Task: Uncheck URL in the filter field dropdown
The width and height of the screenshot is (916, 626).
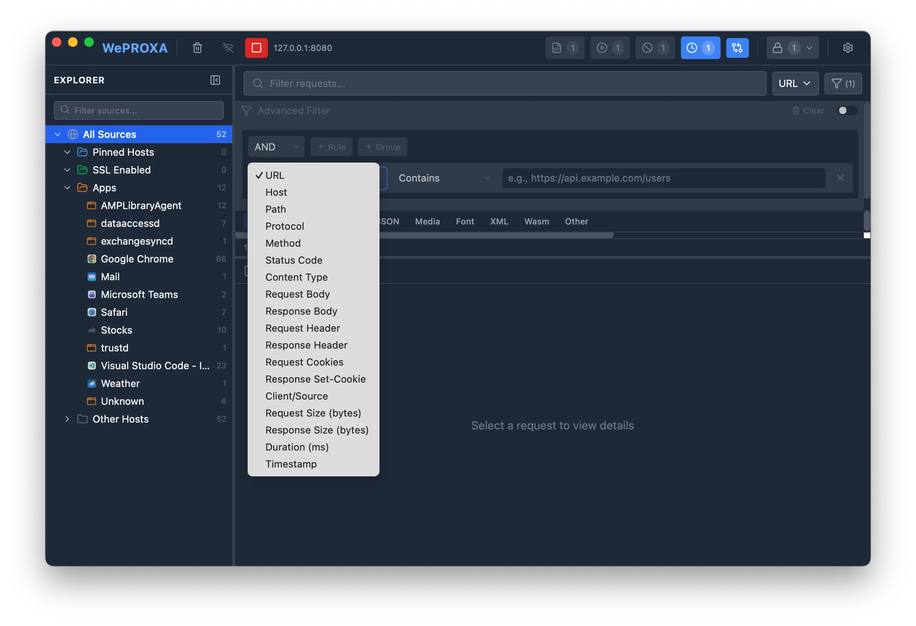Action: [x=275, y=175]
